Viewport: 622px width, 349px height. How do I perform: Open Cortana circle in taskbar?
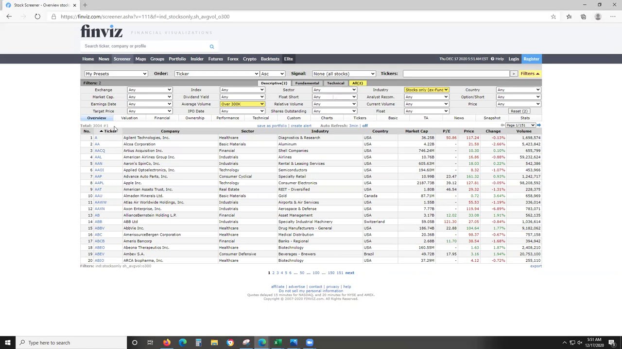pyautogui.click(x=135, y=343)
